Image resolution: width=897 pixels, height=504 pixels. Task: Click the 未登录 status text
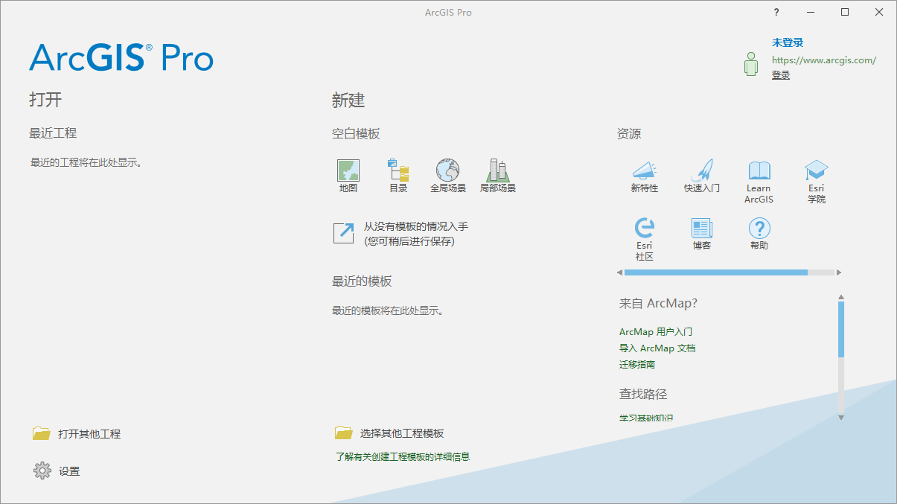tap(788, 43)
